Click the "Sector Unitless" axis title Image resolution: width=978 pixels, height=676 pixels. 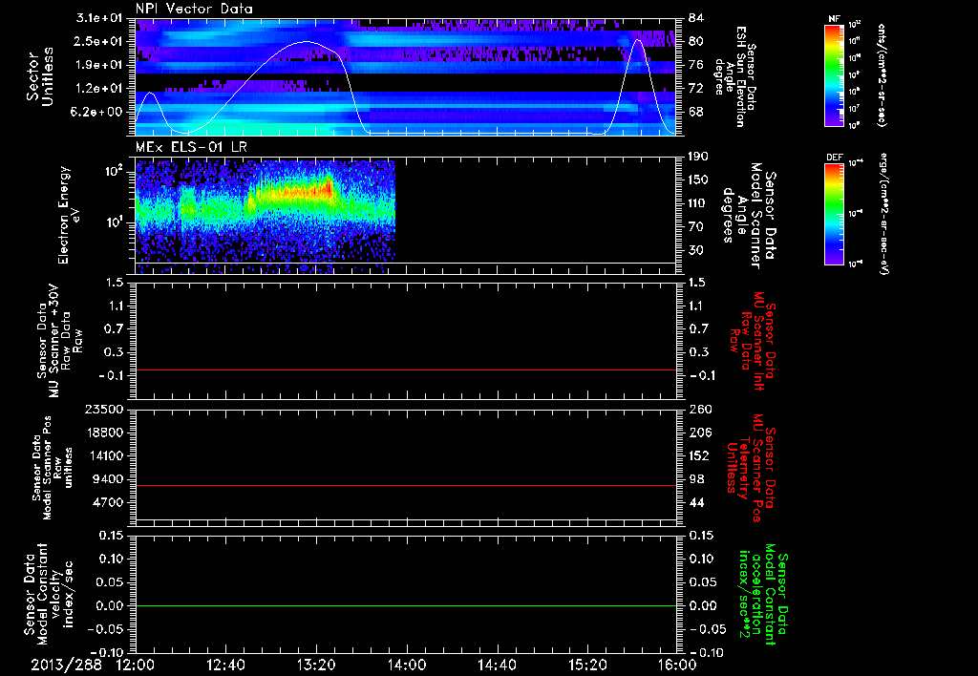[40, 76]
